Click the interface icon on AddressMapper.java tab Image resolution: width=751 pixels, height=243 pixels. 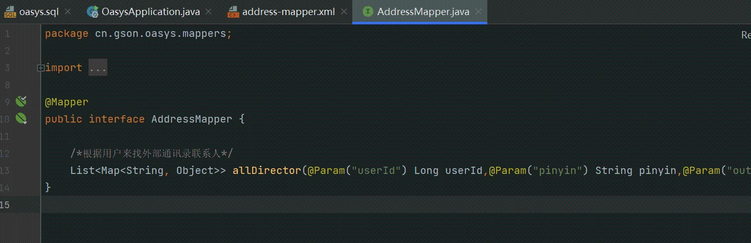point(367,12)
